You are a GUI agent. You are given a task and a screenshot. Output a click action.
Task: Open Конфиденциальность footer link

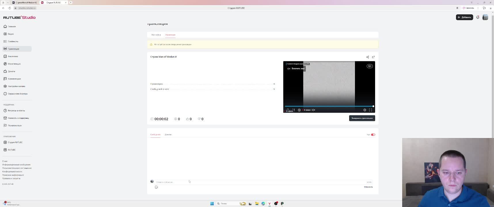pyautogui.click(x=12, y=172)
